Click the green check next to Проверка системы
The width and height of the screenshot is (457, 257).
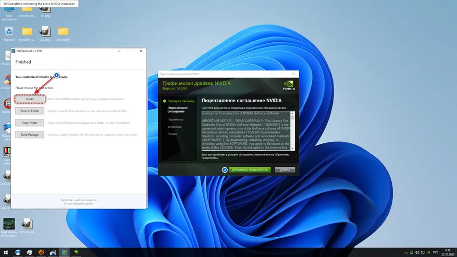click(165, 101)
